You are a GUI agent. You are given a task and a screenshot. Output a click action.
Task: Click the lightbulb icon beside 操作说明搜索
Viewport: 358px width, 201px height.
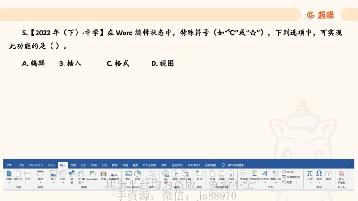point(223,165)
